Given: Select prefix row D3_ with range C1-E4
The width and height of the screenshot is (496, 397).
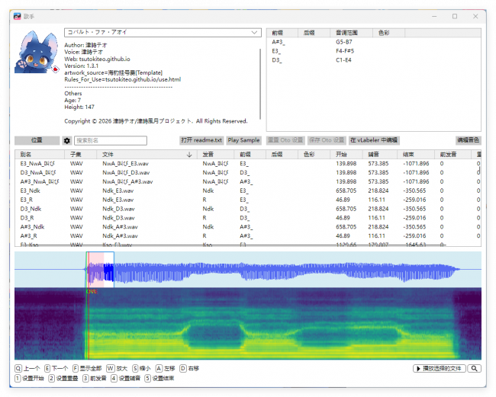Looking at the screenshot, I should (x=374, y=60).
